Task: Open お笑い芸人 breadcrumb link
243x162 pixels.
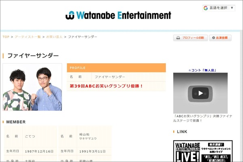Action: tap(54, 37)
